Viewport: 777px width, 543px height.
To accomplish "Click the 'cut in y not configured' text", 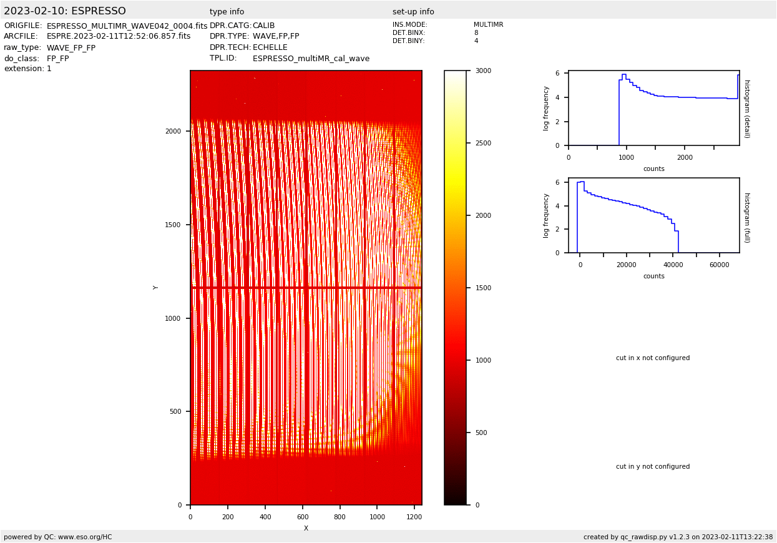I will coord(653,467).
